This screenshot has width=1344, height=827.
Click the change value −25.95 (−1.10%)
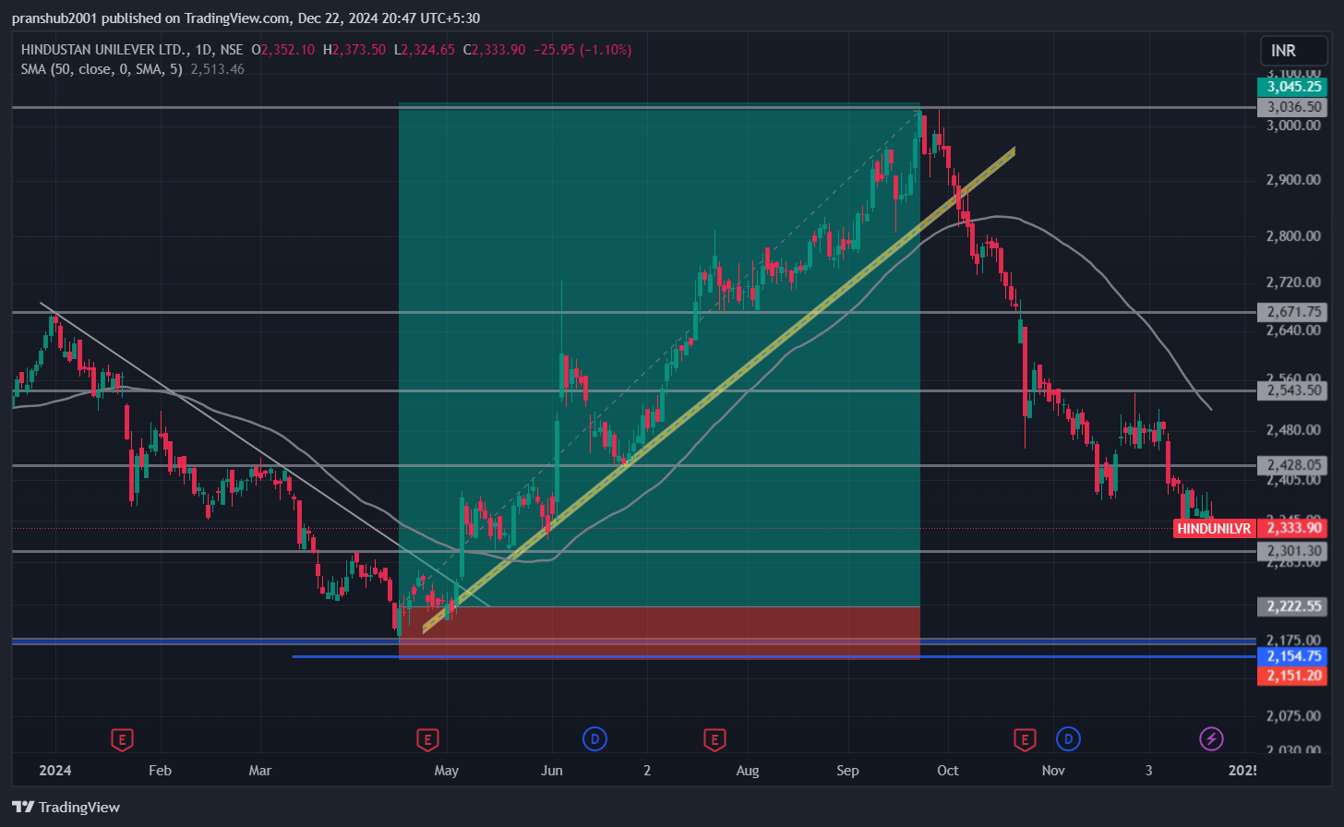coord(582,50)
